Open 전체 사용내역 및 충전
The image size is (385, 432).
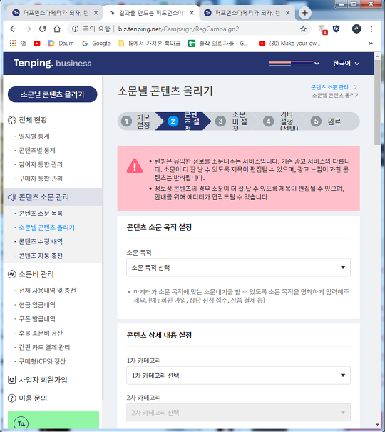point(47,291)
